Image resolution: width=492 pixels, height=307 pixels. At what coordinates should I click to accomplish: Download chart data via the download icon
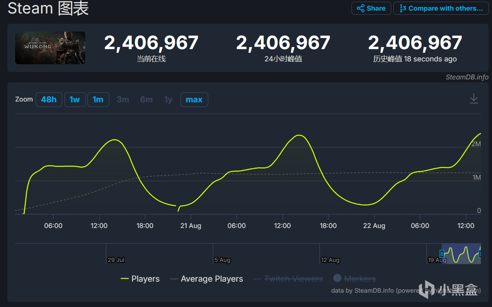[474, 99]
